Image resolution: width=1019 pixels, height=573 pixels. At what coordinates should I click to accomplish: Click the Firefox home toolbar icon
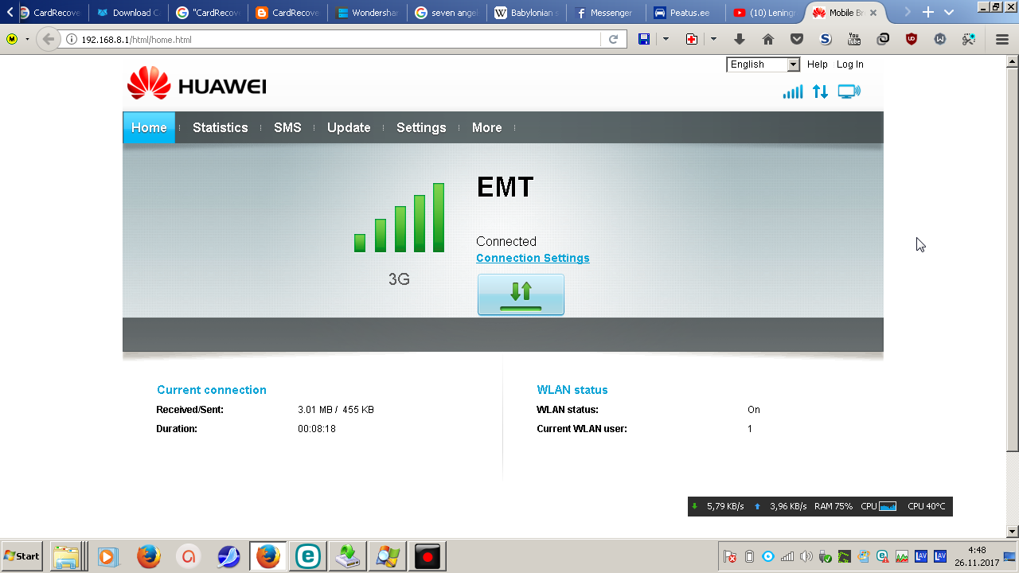(x=768, y=39)
